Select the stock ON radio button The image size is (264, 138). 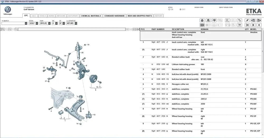coord(169,9)
